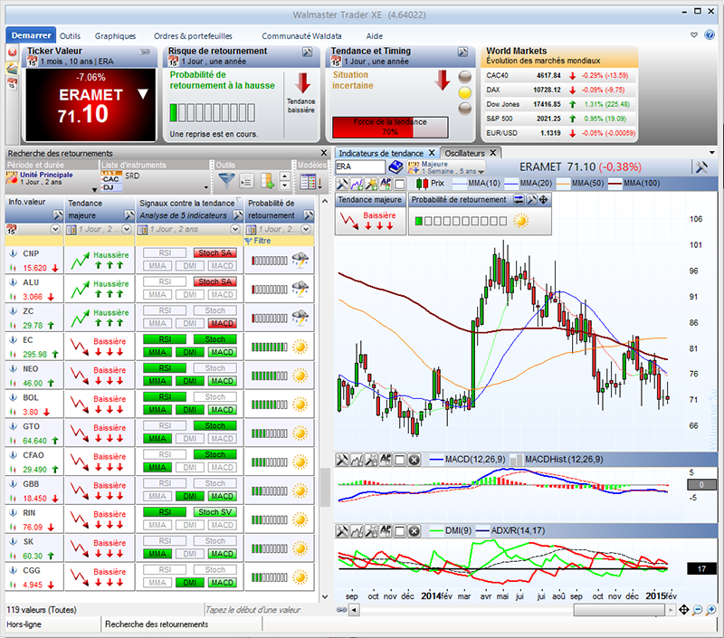
Task: Click move cross icon in Probabilité de retournement box
Action: 544,200
